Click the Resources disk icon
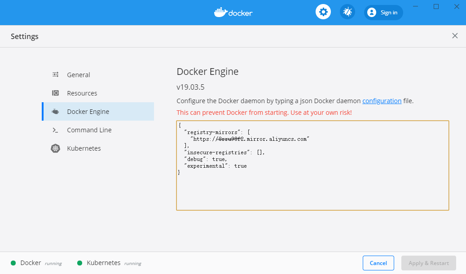The image size is (466, 274). coord(55,93)
